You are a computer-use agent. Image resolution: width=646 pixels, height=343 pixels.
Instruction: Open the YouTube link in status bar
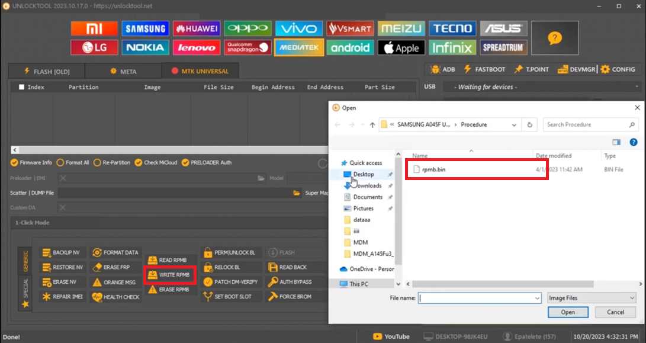pyautogui.click(x=391, y=336)
